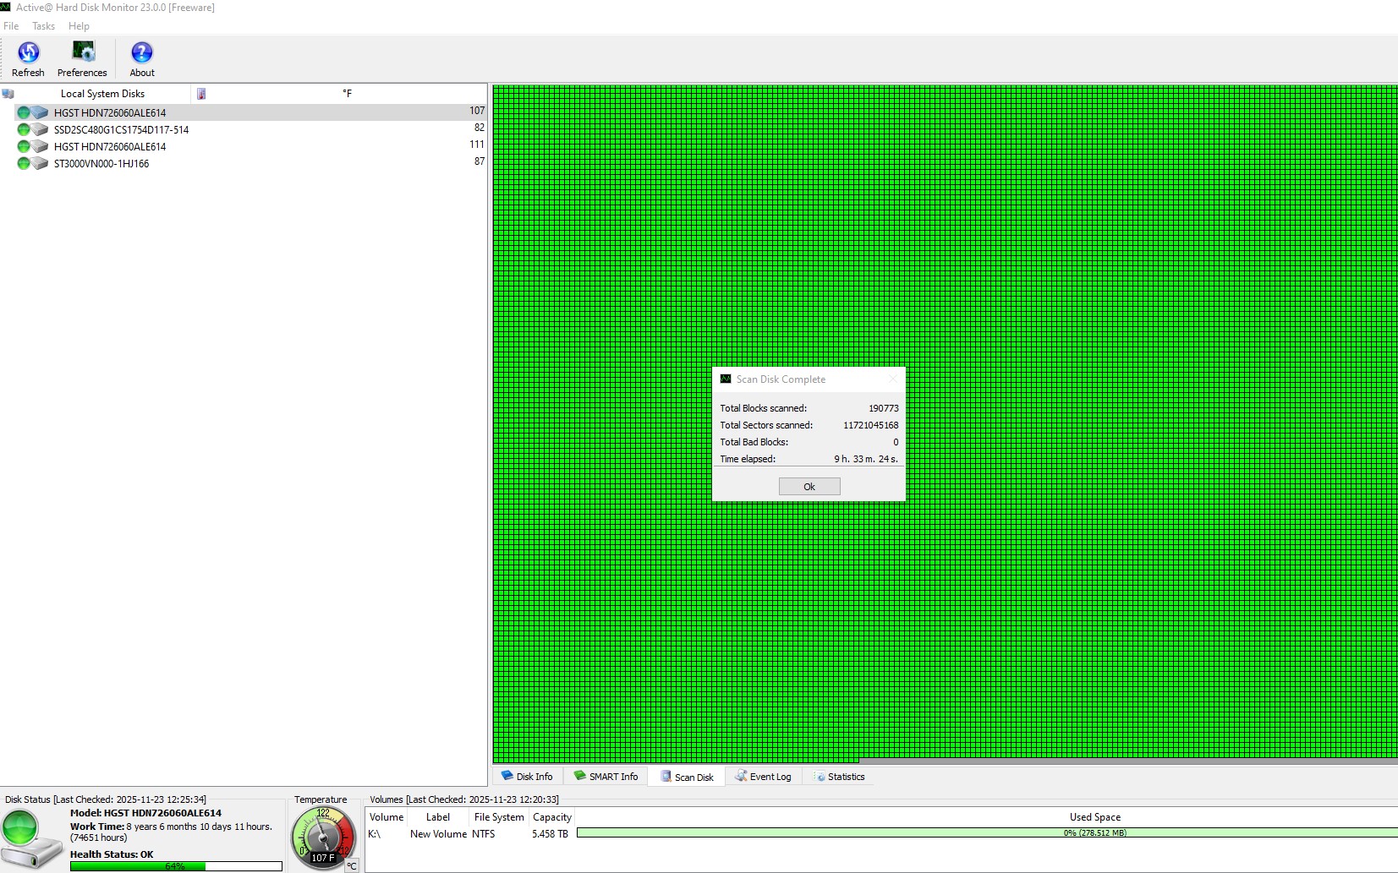Click the thermometer icon in column header
The width and height of the screenshot is (1398, 873).
(201, 94)
